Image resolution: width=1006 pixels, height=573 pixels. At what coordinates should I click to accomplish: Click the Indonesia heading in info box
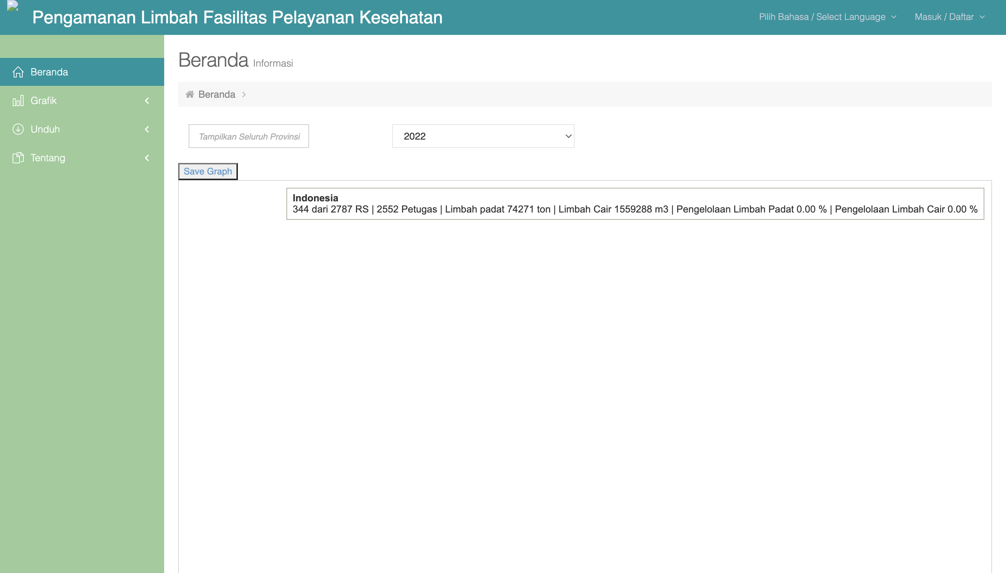coord(315,198)
